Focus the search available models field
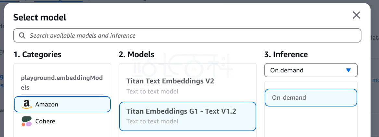The width and height of the screenshot is (379, 137). pyautogui.click(x=188, y=36)
